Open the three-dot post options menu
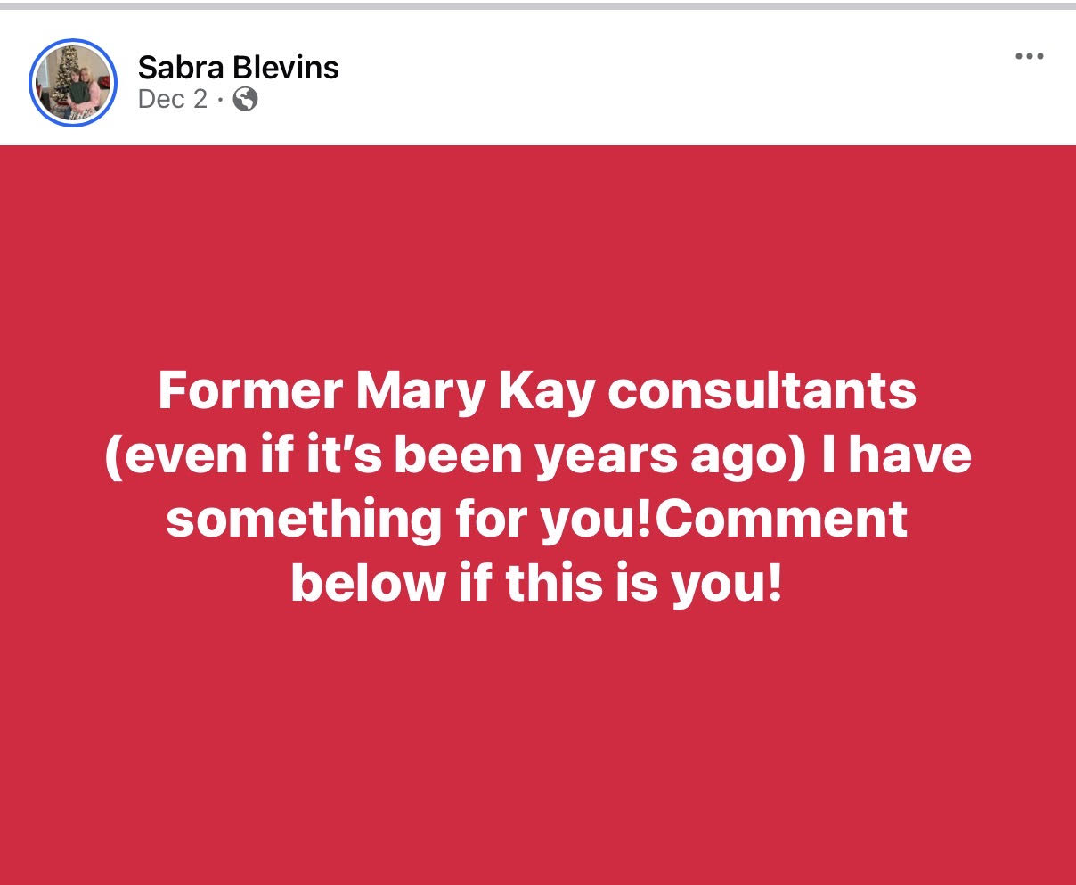Viewport: 1076px width, 885px height. click(1029, 56)
